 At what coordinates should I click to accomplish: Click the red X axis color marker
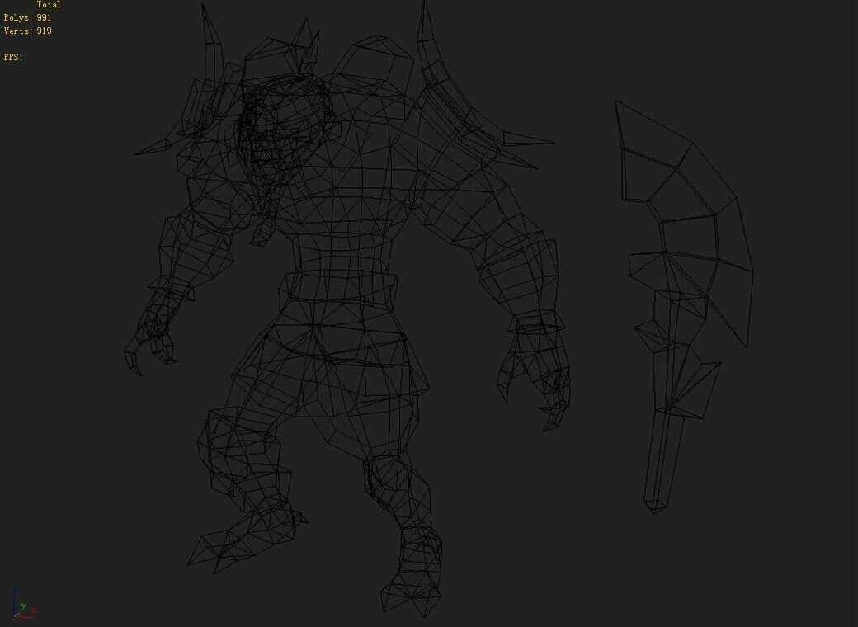[34, 610]
